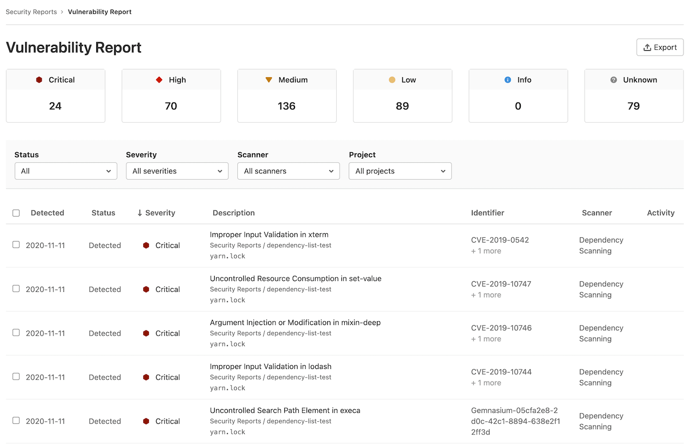Go to Security Reports breadcrumb

[x=31, y=12]
